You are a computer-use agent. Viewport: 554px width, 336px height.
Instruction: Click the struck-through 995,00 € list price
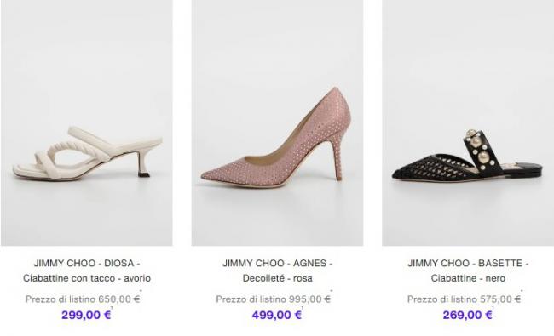pyautogui.click(x=309, y=299)
